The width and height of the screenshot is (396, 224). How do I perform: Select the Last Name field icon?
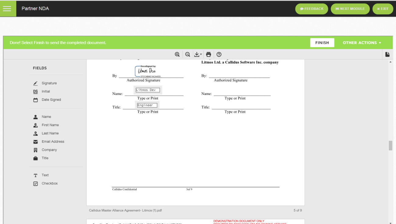[35, 133]
